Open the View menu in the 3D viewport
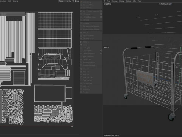 pos(108,1)
